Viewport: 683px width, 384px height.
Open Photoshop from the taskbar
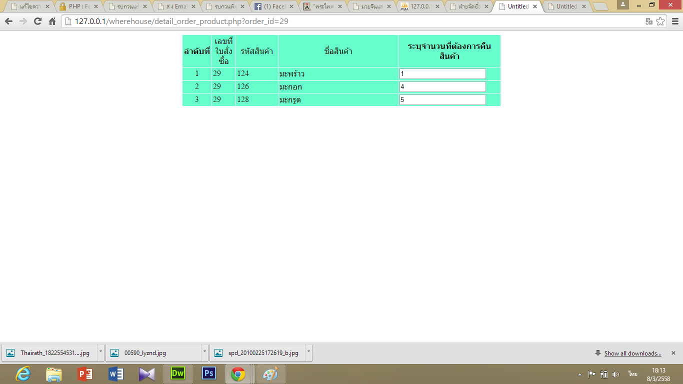click(208, 373)
